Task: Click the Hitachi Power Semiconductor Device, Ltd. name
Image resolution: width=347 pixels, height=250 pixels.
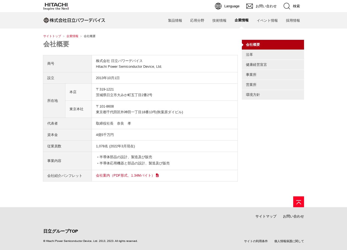Action: 129,67
